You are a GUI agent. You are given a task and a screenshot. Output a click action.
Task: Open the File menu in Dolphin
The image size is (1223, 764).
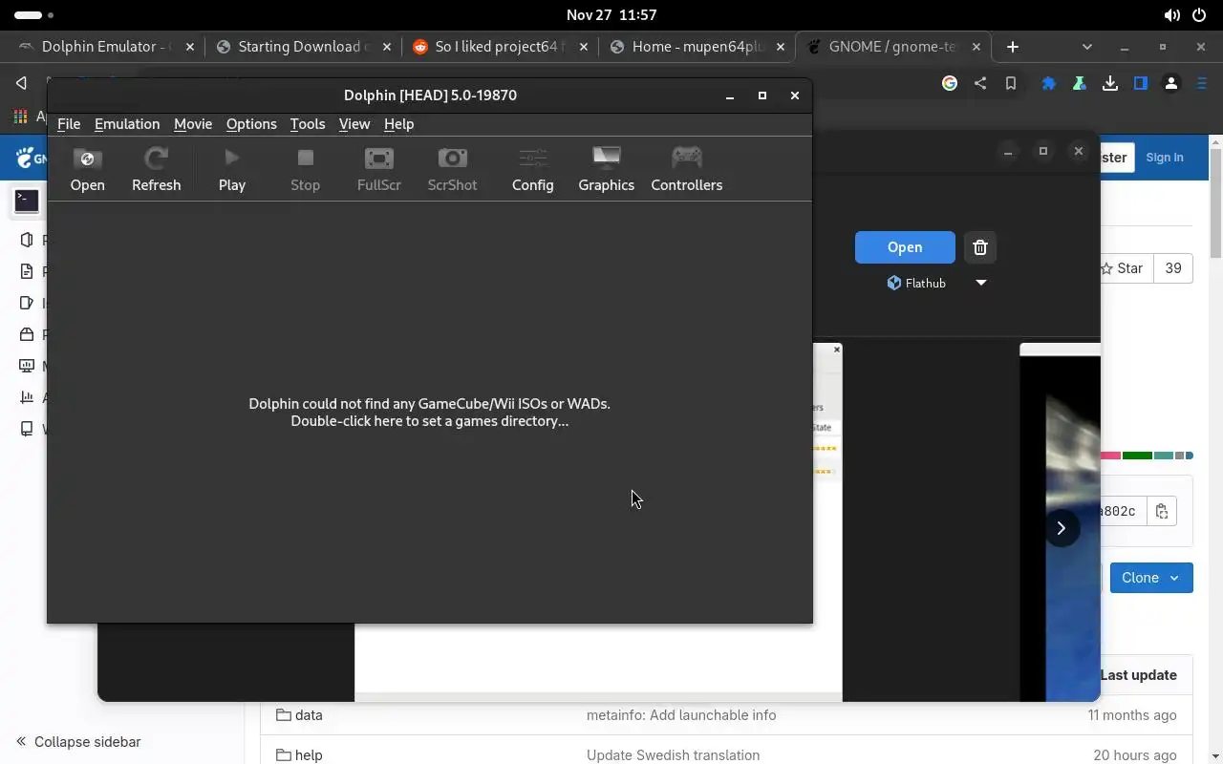[x=69, y=124]
